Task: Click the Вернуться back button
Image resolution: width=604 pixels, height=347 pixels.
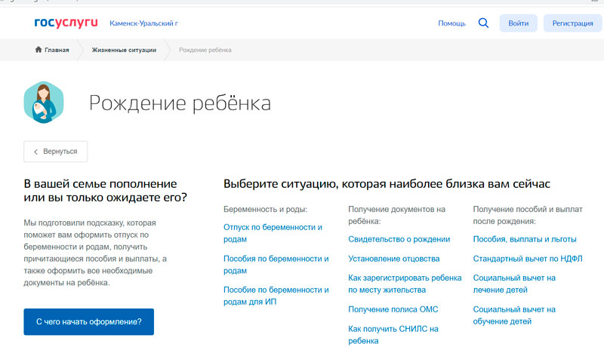Action: tap(56, 152)
